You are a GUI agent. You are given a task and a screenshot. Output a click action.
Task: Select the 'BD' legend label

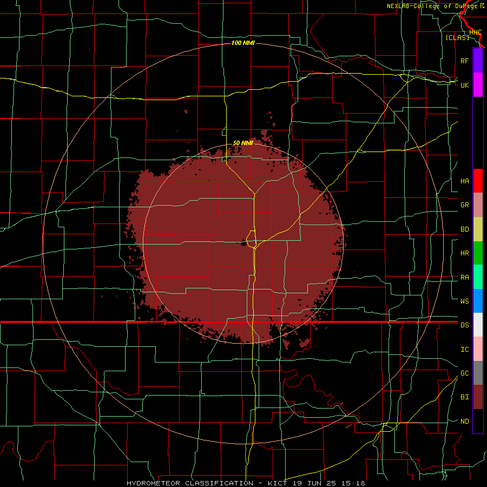point(464,229)
